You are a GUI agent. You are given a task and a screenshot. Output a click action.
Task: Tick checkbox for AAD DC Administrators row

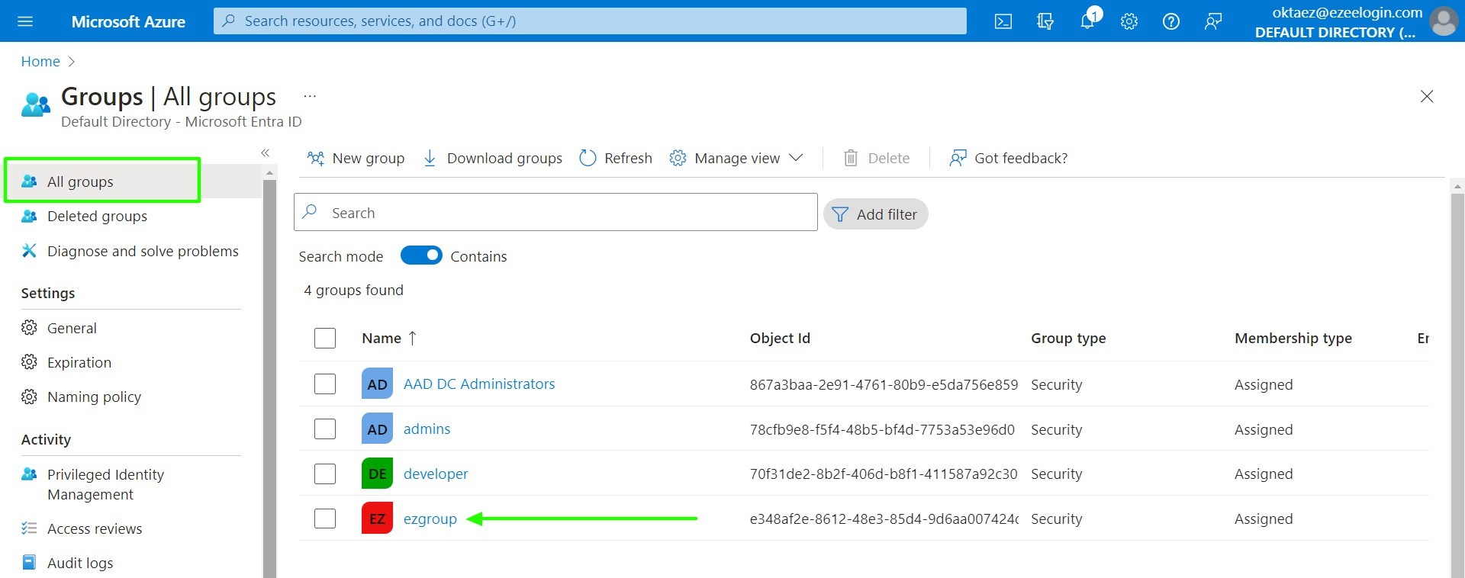pos(325,384)
